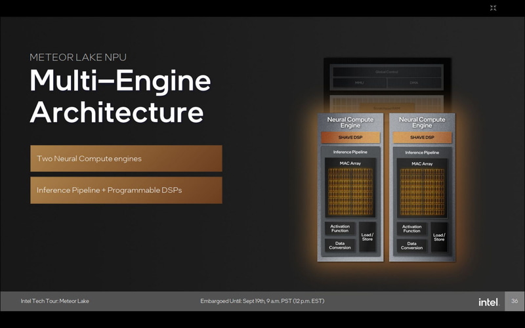Click the dimmed 'MMU' block
525x328 pixels.
click(x=359, y=83)
